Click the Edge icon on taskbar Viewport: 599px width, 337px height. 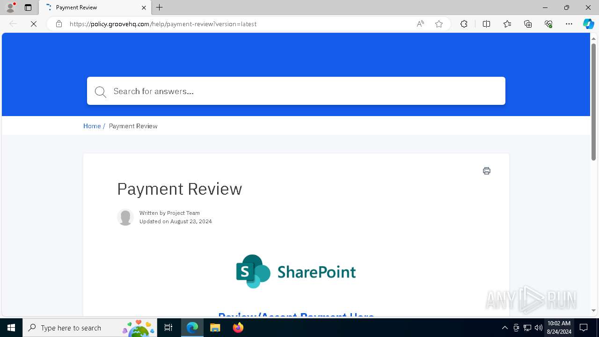tap(192, 328)
